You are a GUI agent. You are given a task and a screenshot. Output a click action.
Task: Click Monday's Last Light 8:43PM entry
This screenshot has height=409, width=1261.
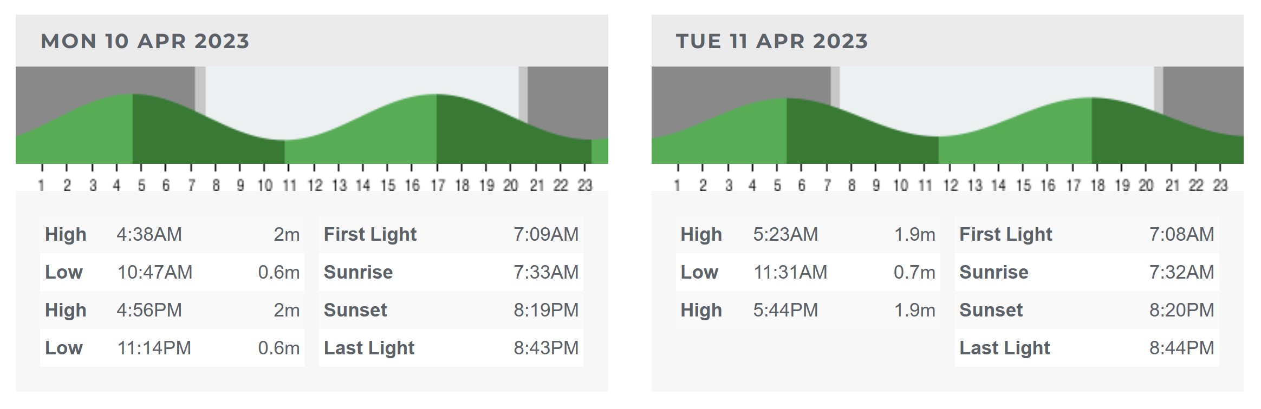[451, 348]
